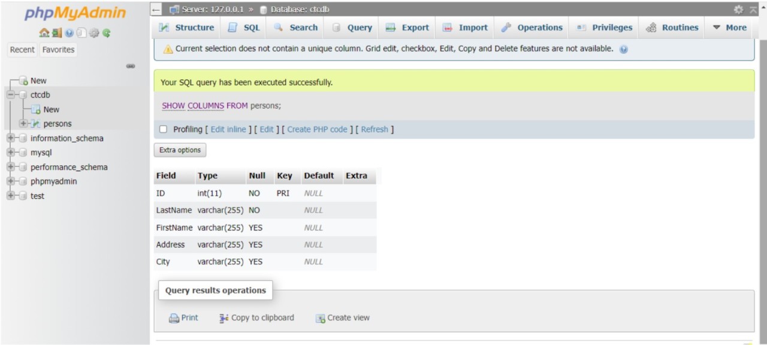Expand the information_schema database node
Viewport: 767px width, 345px height.
coord(11,138)
